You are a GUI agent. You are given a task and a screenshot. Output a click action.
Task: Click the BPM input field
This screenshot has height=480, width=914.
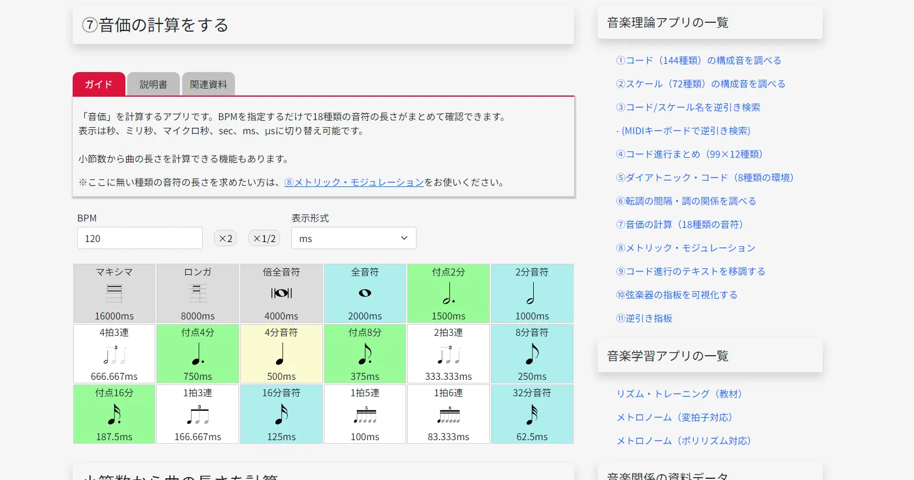coord(140,238)
